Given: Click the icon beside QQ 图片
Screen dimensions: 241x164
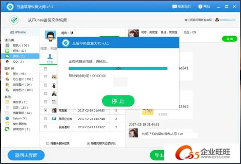Looking at the screenshot, I should [x=7, y=79].
